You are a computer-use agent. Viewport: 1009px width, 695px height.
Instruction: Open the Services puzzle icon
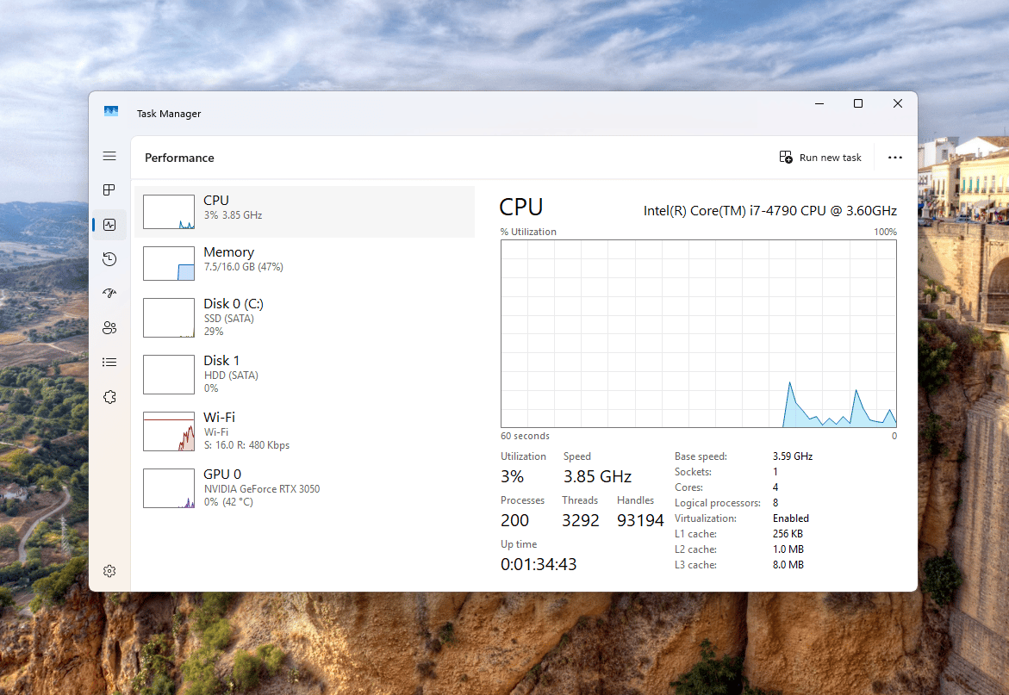pos(109,397)
